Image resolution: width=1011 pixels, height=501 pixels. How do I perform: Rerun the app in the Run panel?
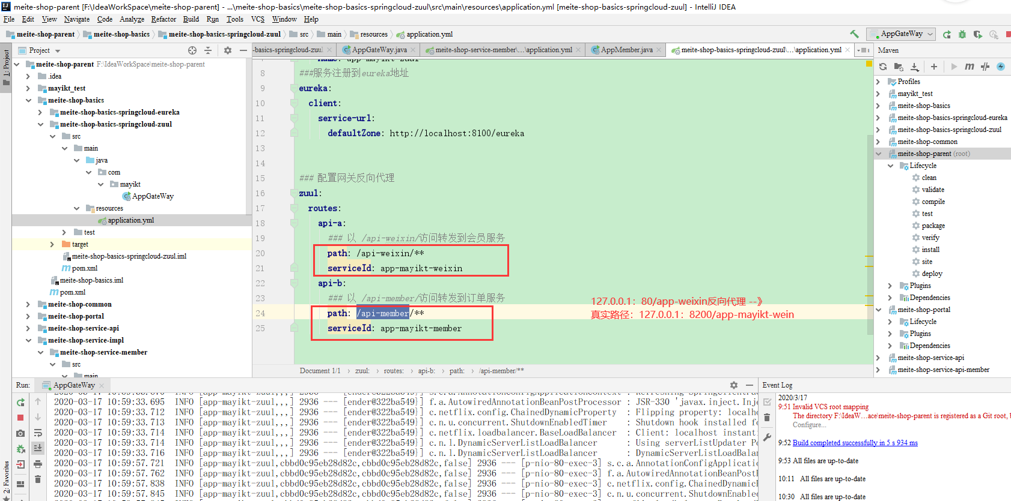point(20,402)
